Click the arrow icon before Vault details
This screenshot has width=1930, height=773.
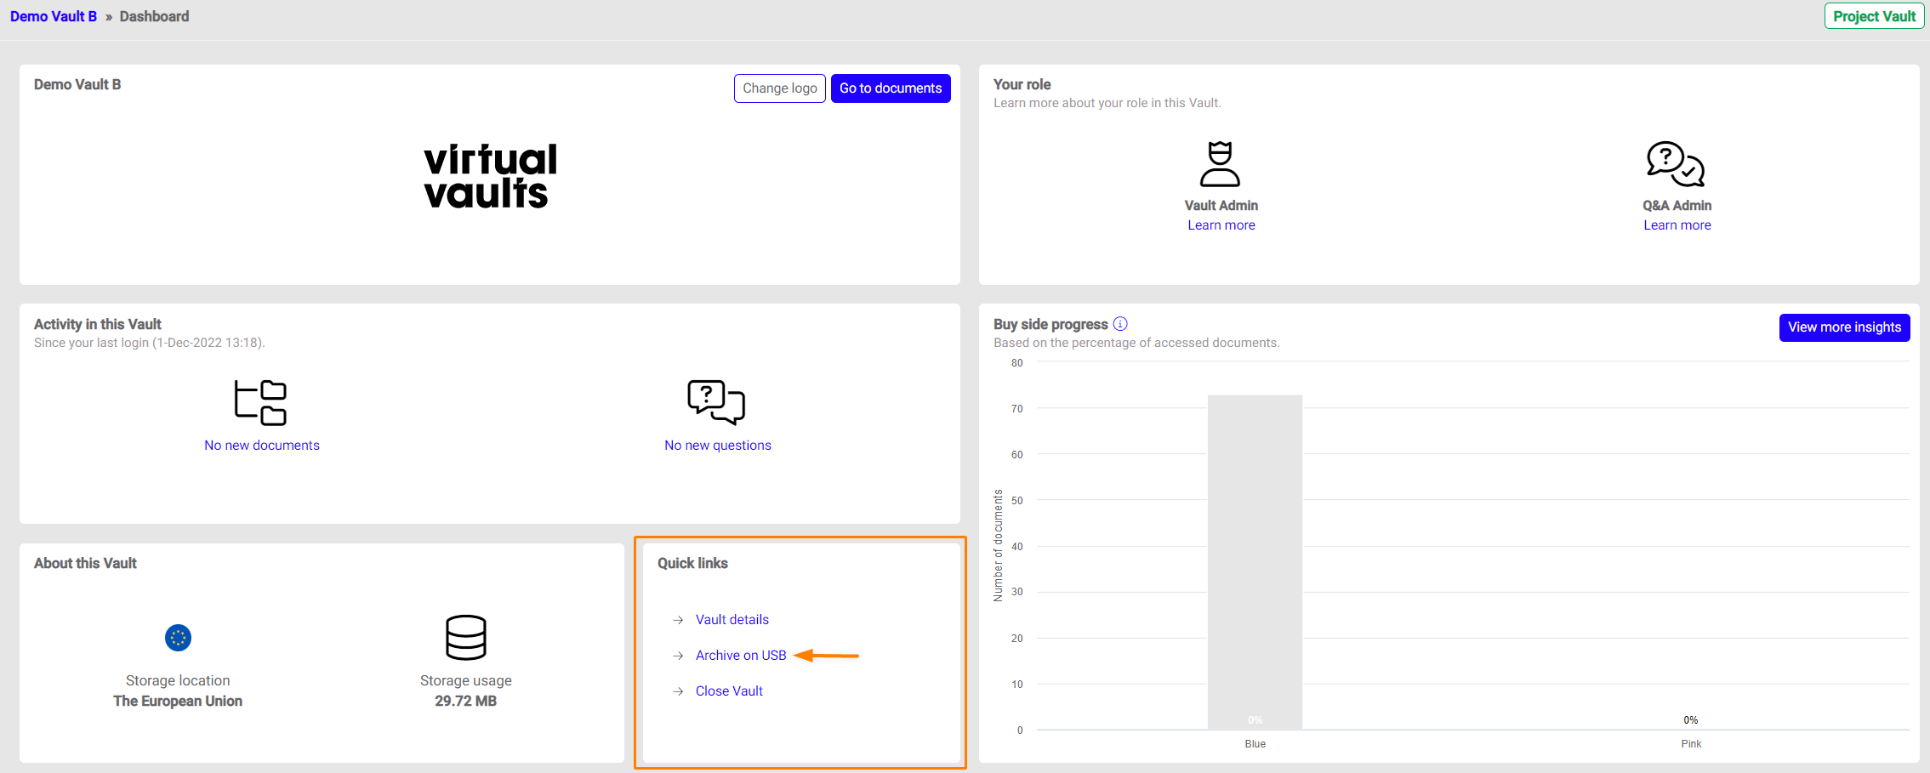(678, 620)
